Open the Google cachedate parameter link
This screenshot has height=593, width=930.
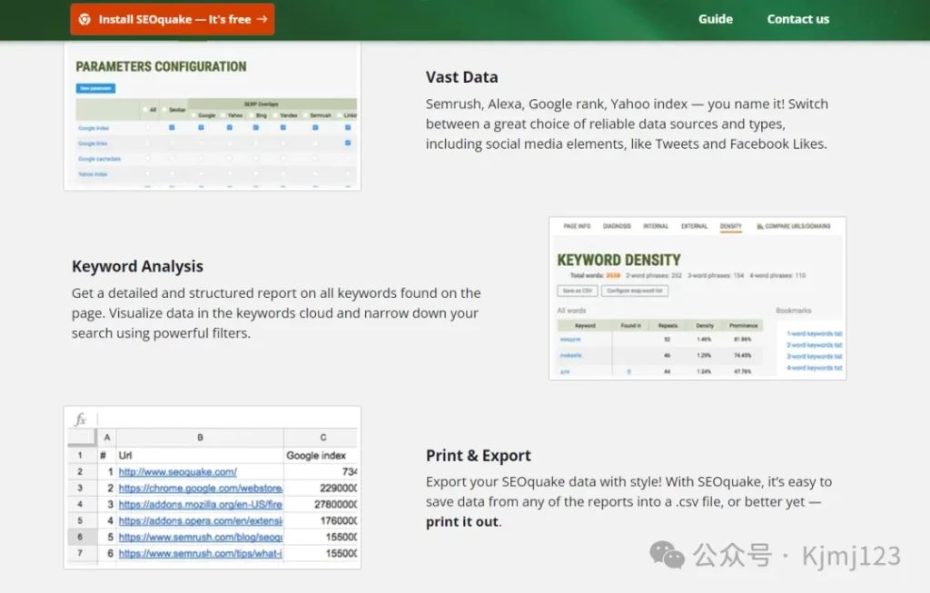[x=99, y=159]
